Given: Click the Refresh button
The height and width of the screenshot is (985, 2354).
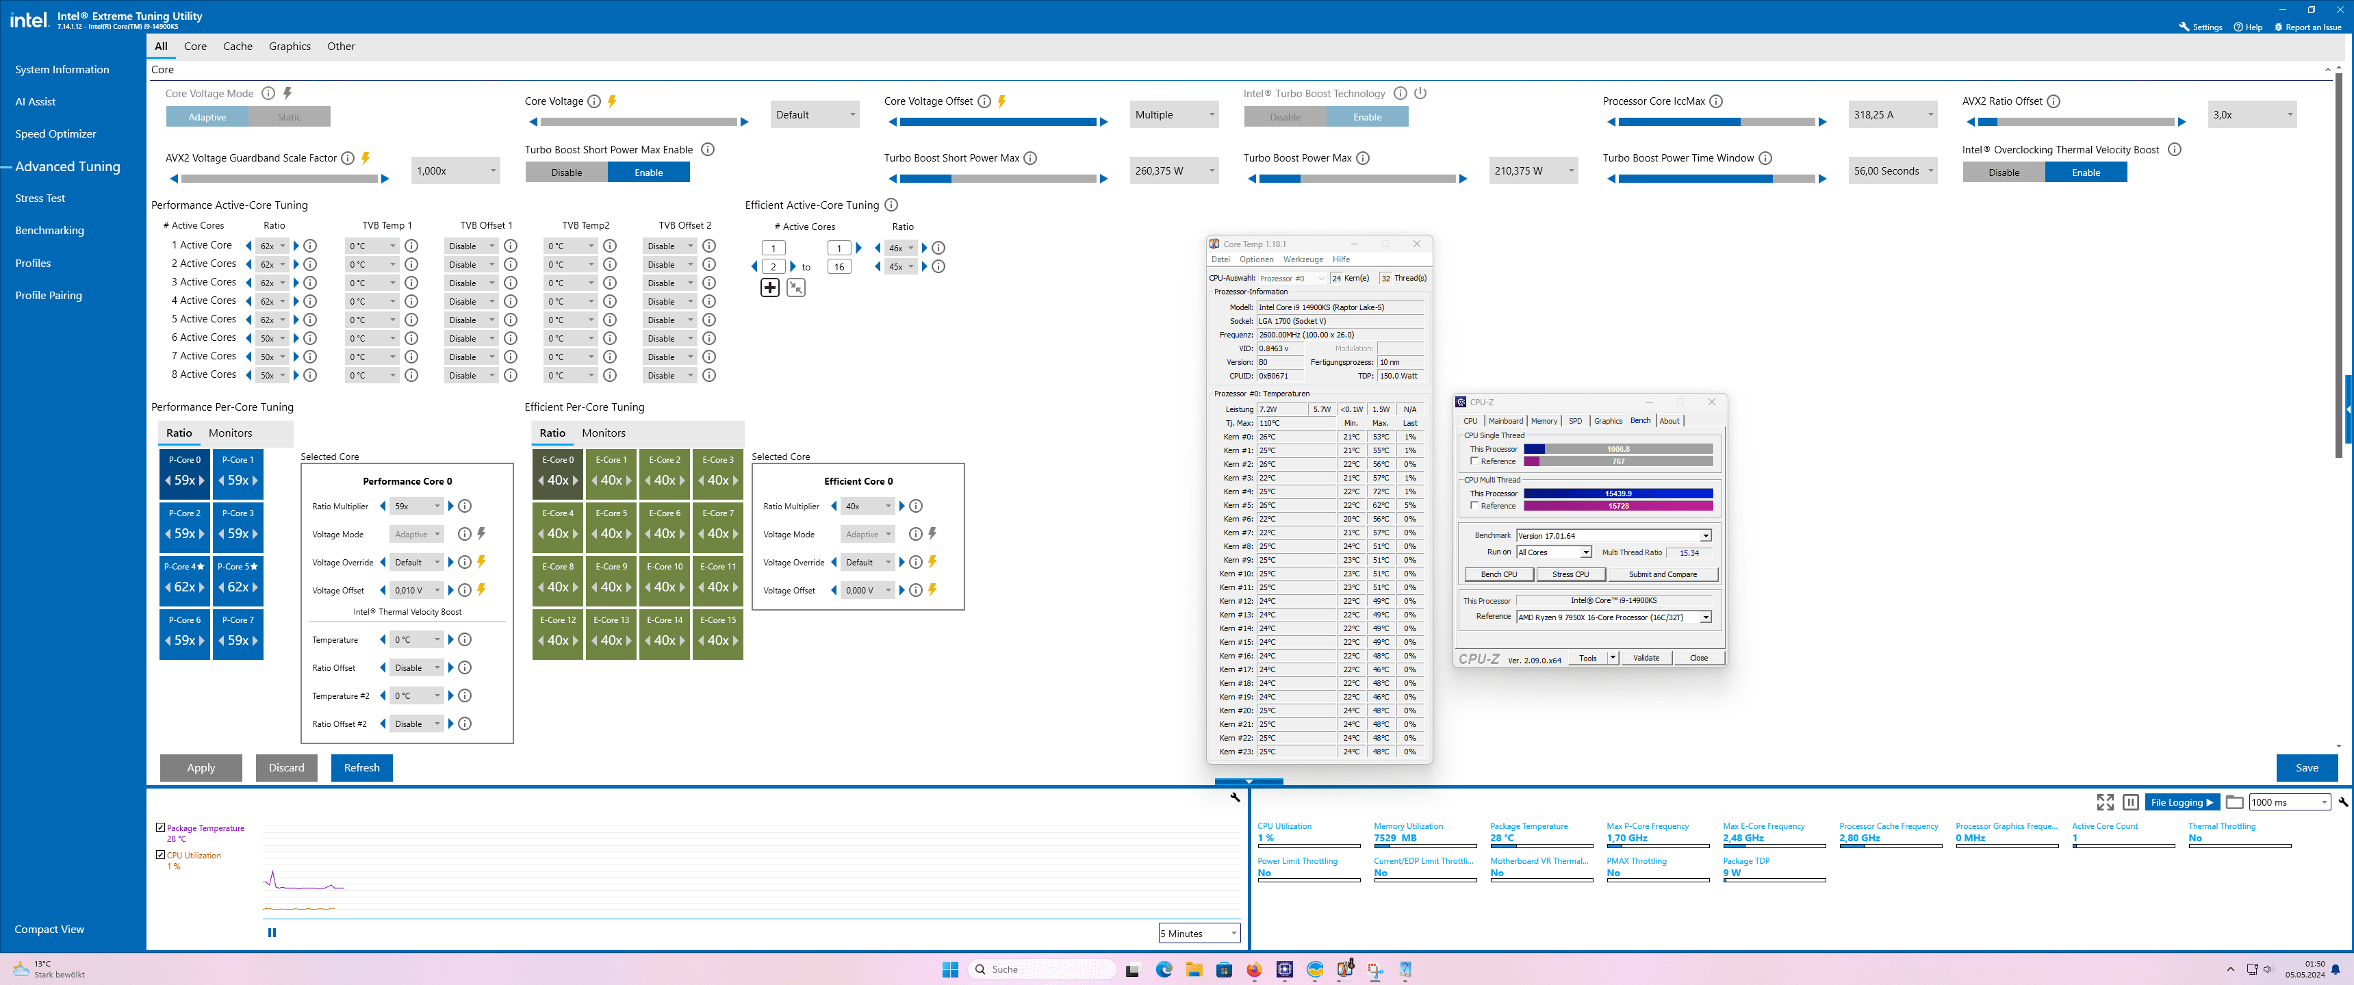Looking at the screenshot, I should tap(362, 767).
